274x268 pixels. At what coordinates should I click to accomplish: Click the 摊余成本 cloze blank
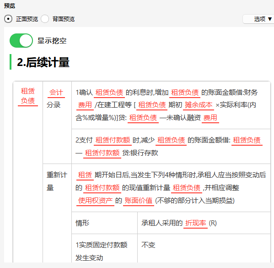[199, 105]
